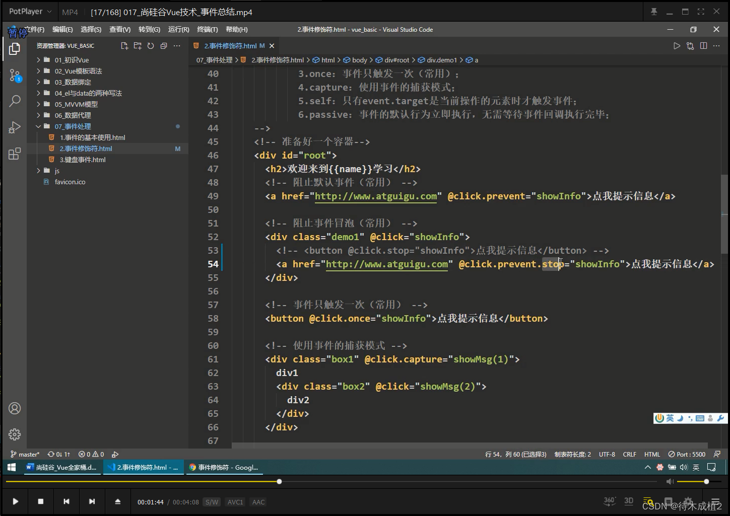
Task: Open favicon.ico in explorer
Action: point(70,182)
